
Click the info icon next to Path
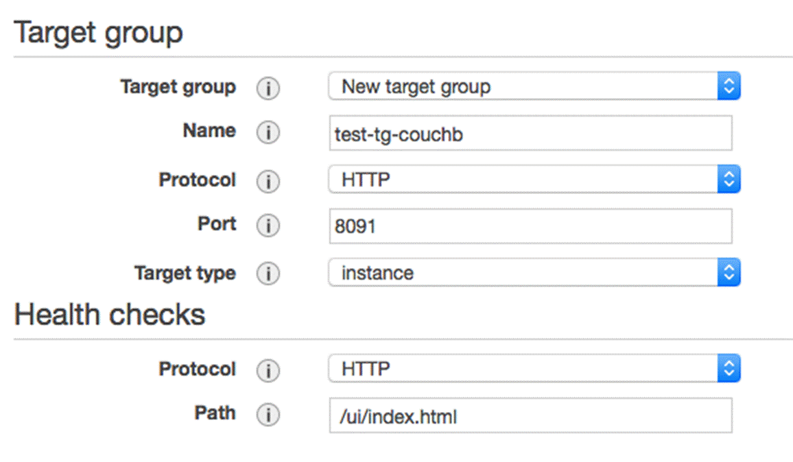(268, 415)
